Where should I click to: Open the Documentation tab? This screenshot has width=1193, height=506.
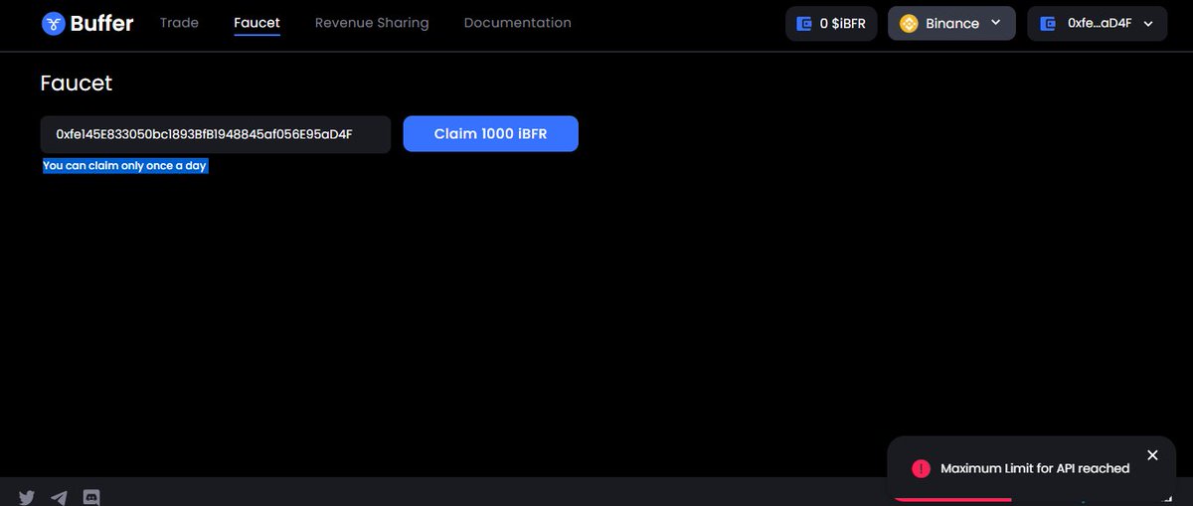coord(517,22)
